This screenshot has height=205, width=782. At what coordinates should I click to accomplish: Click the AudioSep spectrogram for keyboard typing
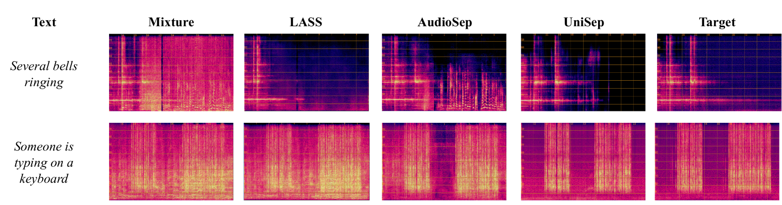444,161
